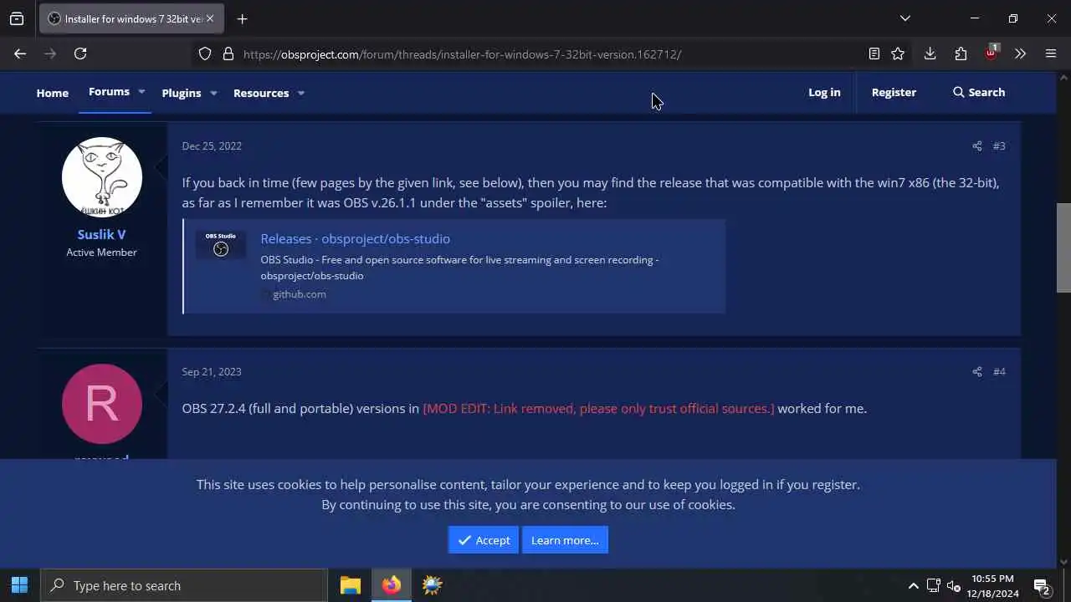Screen dimensions: 1071x602
Task: Open the Forums nav tab
Action: click(109, 92)
